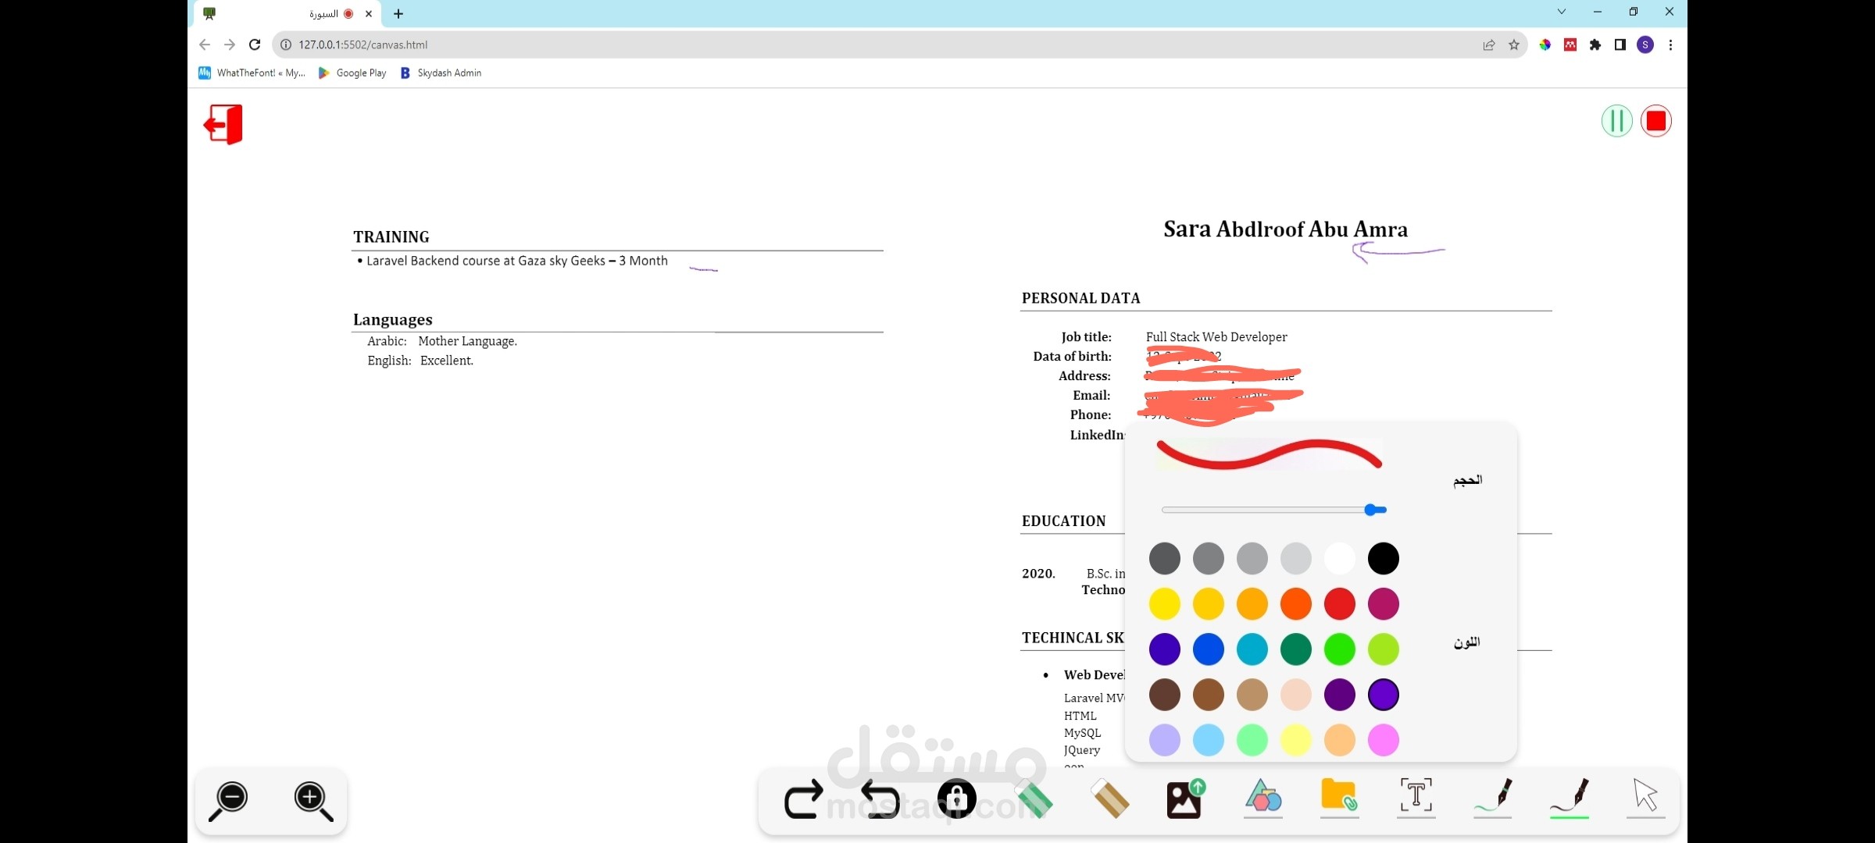
Task: Pick the black color swatch
Action: click(1383, 558)
